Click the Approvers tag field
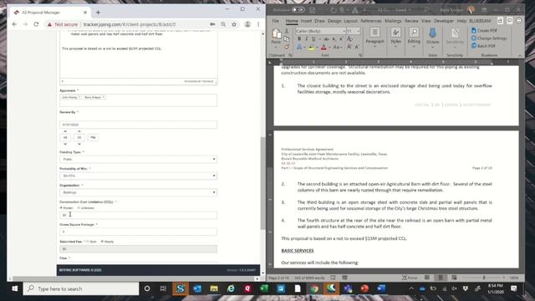 (138, 100)
